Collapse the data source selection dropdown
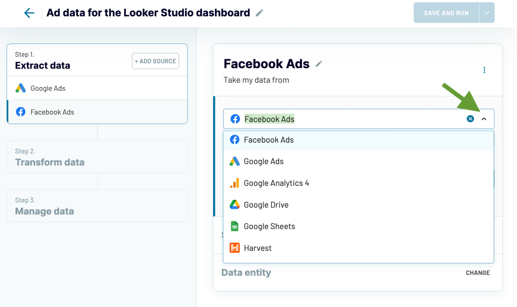517x307 pixels. pos(484,119)
